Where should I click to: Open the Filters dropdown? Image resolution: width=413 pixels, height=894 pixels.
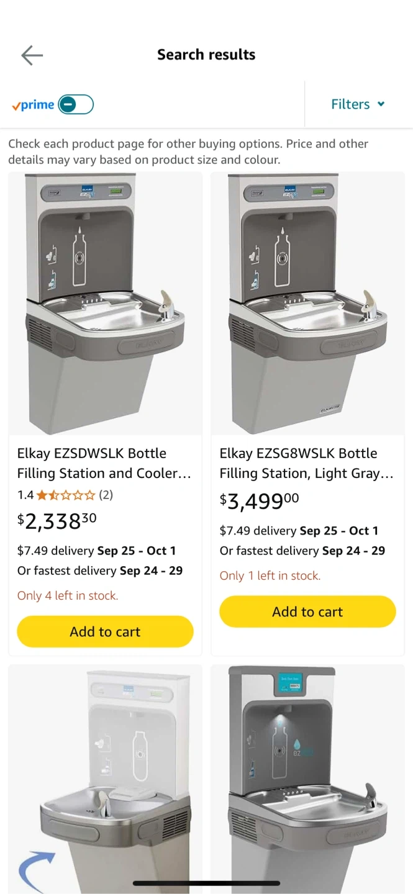(358, 104)
